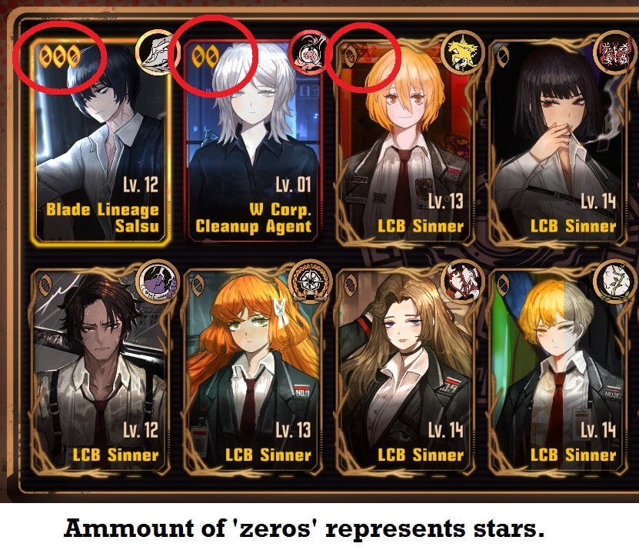Viewport: 639px width, 550px height.
Task: Select the W Corp. Cleanup Agent card
Action: (252, 142)
